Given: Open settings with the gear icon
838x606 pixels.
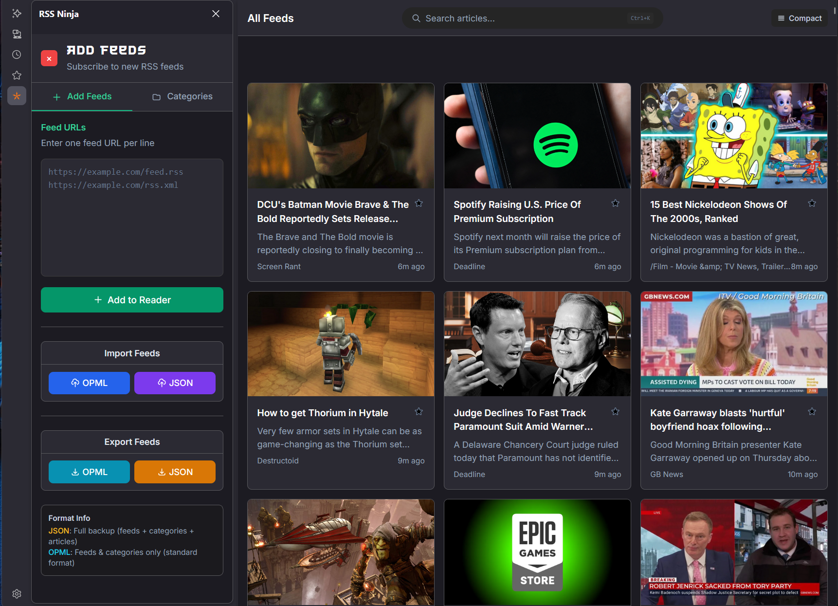Looking at the screenshot, I should pyautogui.click(x=17, y=594).
